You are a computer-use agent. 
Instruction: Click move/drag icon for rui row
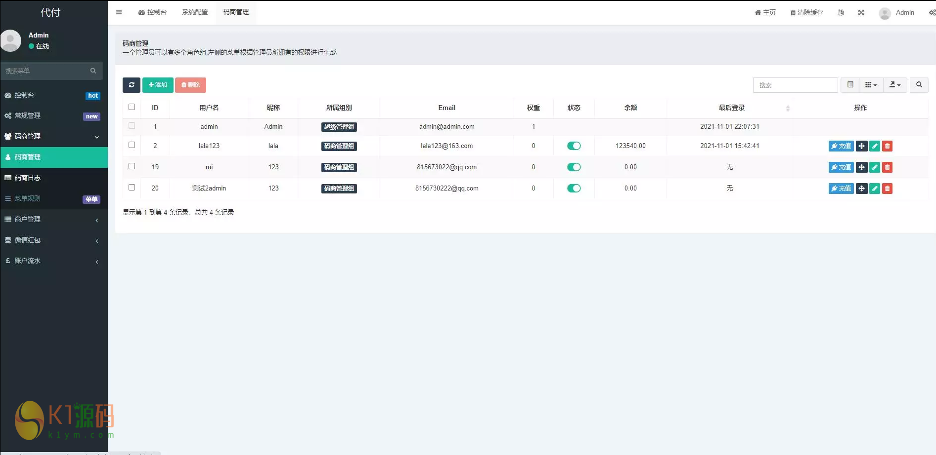(861, 167)
